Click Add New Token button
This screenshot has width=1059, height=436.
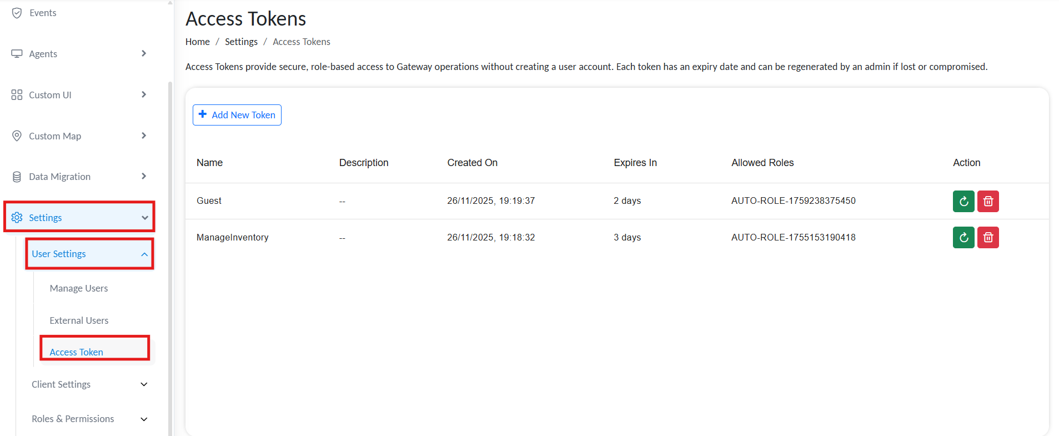click(x=237, y=115)
